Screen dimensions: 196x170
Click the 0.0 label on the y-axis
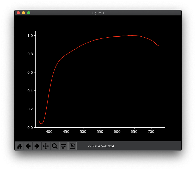coord(30,128)
